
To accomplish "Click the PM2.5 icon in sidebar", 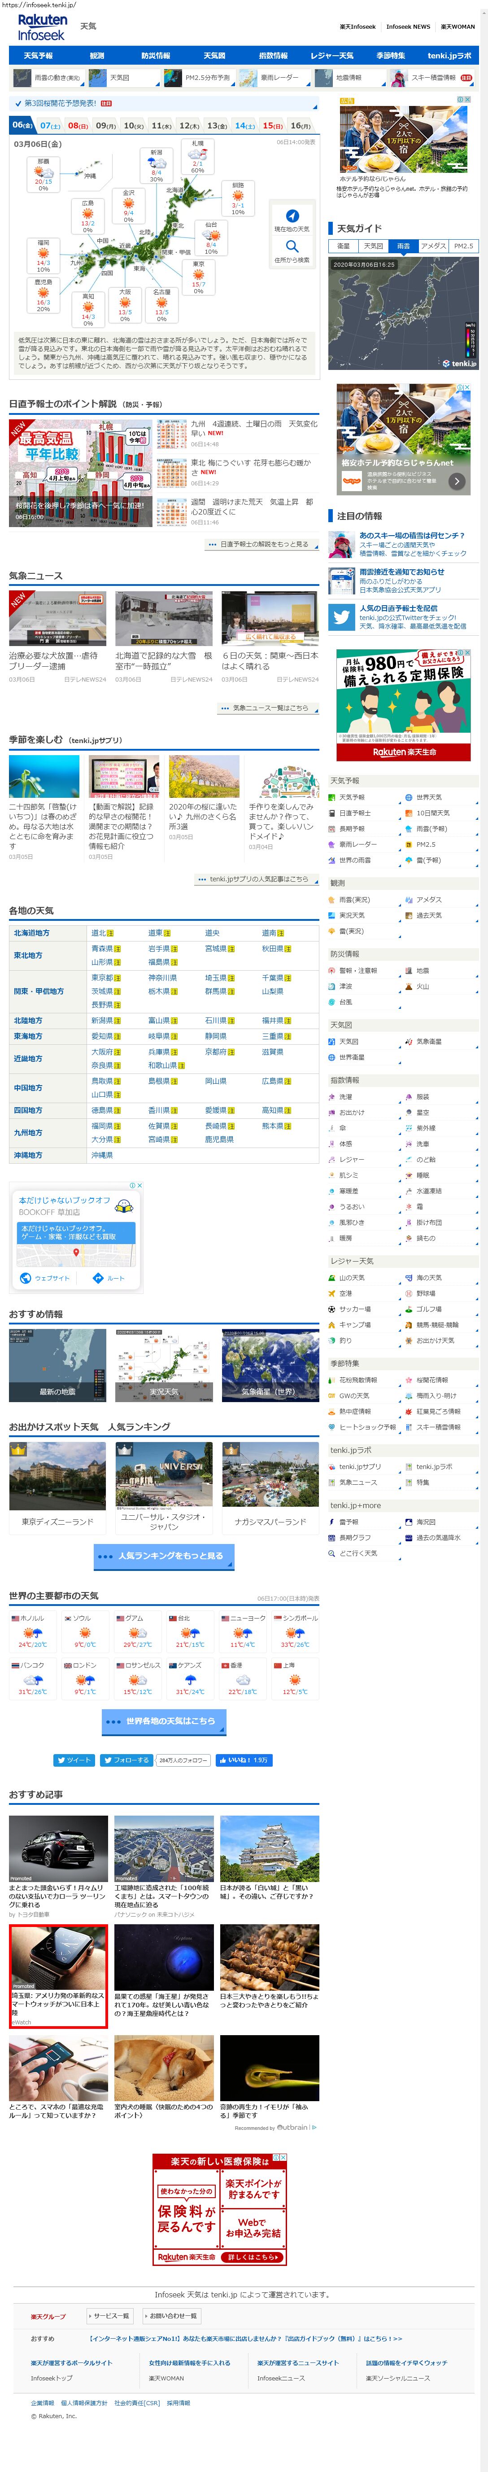I will pyautogui.click(x=410, y=845).
